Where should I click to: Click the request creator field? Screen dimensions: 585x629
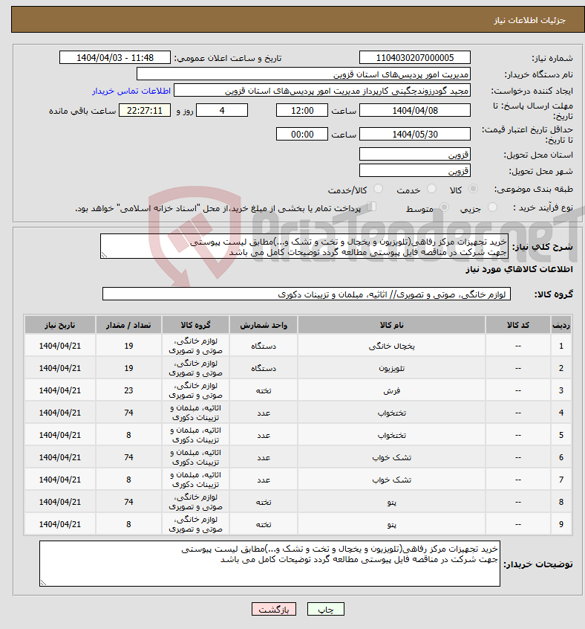322,91
